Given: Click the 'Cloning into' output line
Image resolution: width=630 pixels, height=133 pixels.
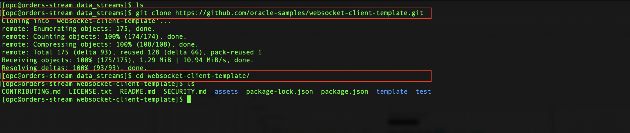Looking at the screenshot, I should coord(86,21).
